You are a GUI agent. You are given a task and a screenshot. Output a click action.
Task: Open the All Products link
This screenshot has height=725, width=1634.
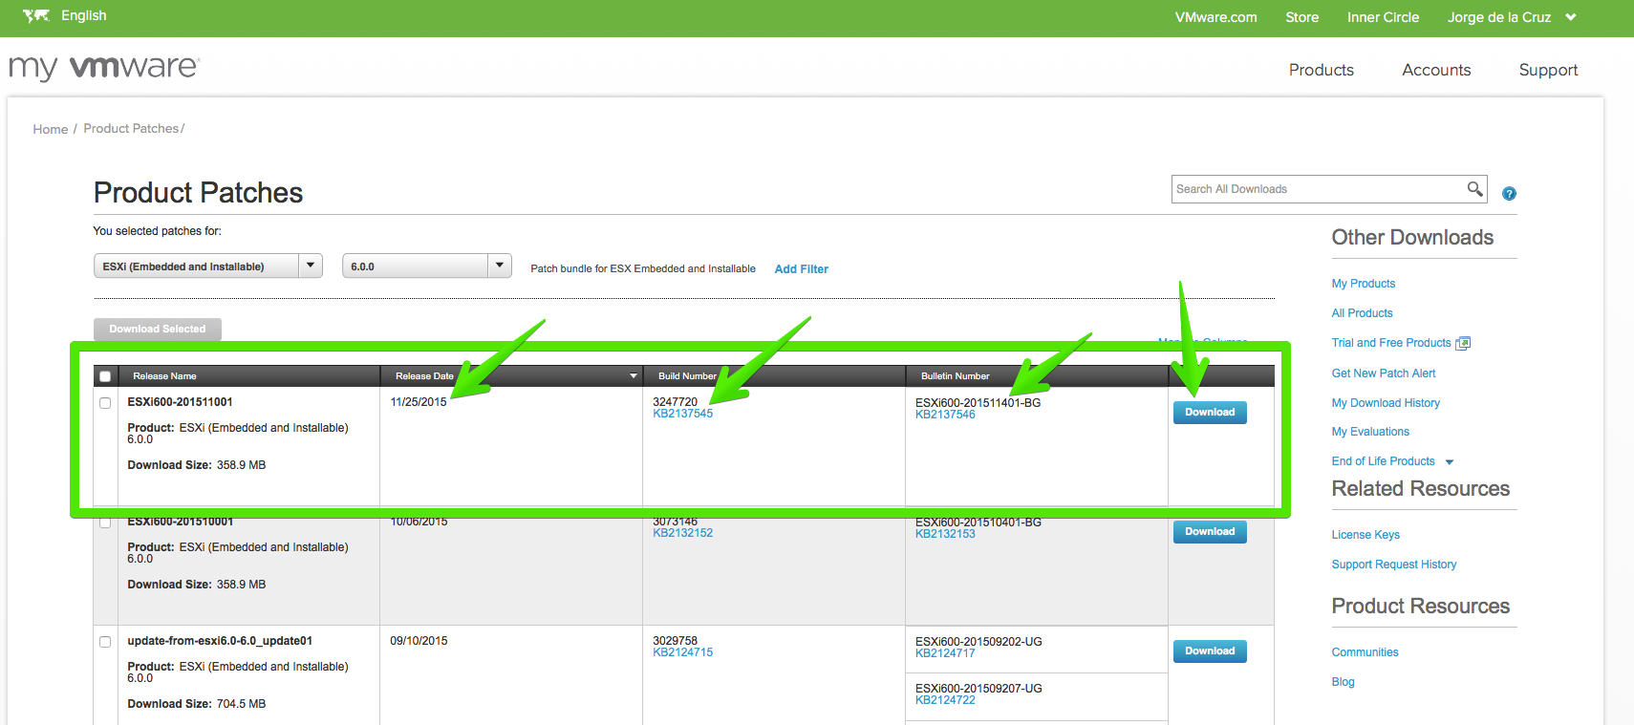[1362, 313]
